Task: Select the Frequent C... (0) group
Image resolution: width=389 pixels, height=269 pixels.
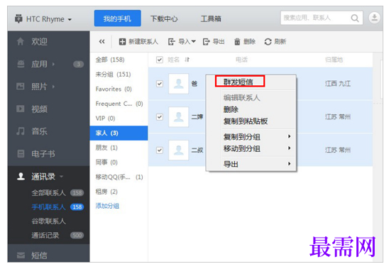Action: [119, 104]
